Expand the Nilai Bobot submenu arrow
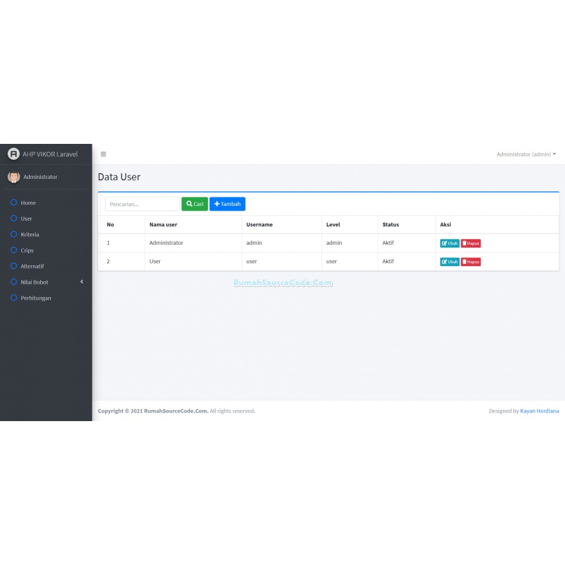This screenshot has width=565, height=565. coord(82,282)
